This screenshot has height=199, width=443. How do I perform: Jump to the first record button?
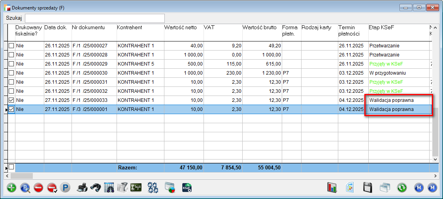tap(419, 188)
